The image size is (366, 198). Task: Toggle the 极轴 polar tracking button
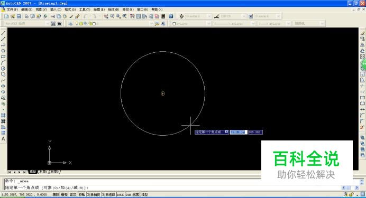(x=81, y=194)
